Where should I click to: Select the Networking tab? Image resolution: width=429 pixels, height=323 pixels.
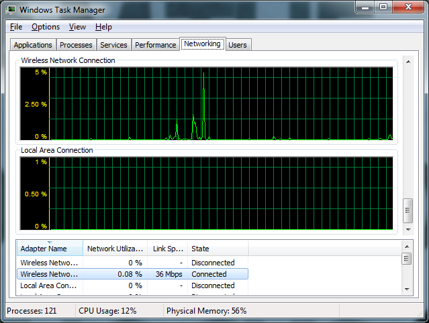(x=202, y=44)
